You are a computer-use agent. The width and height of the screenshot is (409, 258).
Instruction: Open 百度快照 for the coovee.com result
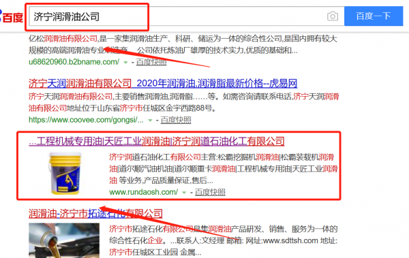pyautogui.click(x=176, y=120)
